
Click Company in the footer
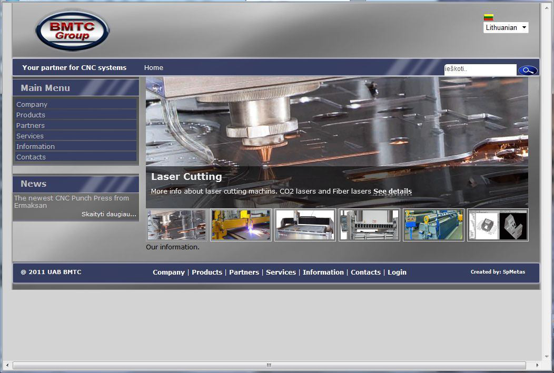(169, 273)
